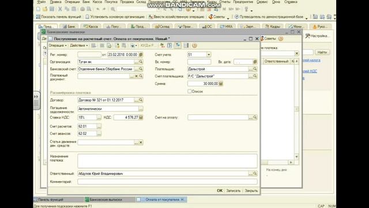
Task: Clear Статья движения ден. средств with X
Action: pyautogui.click(x=141, y=143)
